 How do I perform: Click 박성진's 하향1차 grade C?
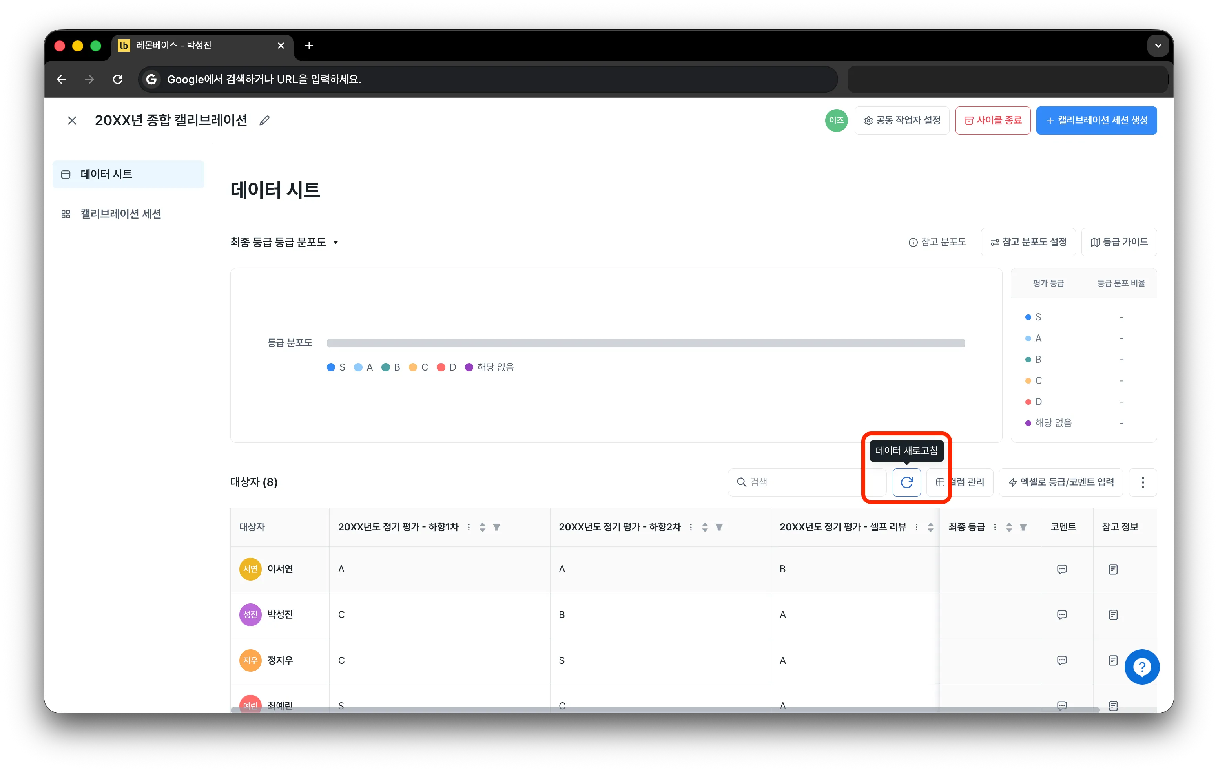[341, 615]
